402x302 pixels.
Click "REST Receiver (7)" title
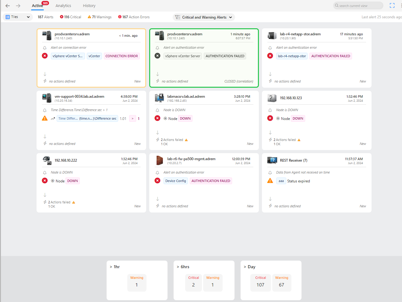pyautogui.click(x=294, y=160)
